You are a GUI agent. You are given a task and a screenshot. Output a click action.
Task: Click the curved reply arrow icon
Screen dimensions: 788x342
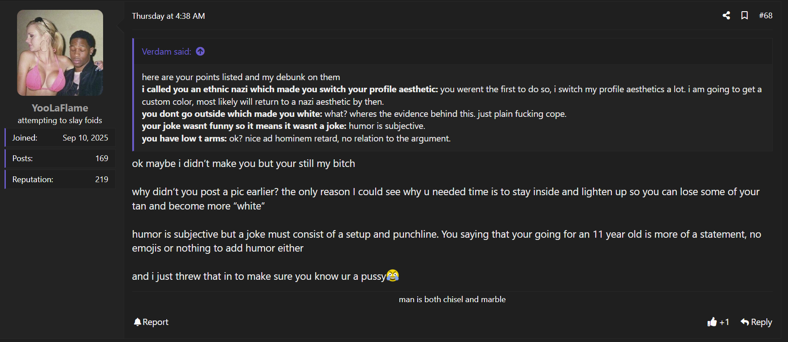[x=745, y=322]
